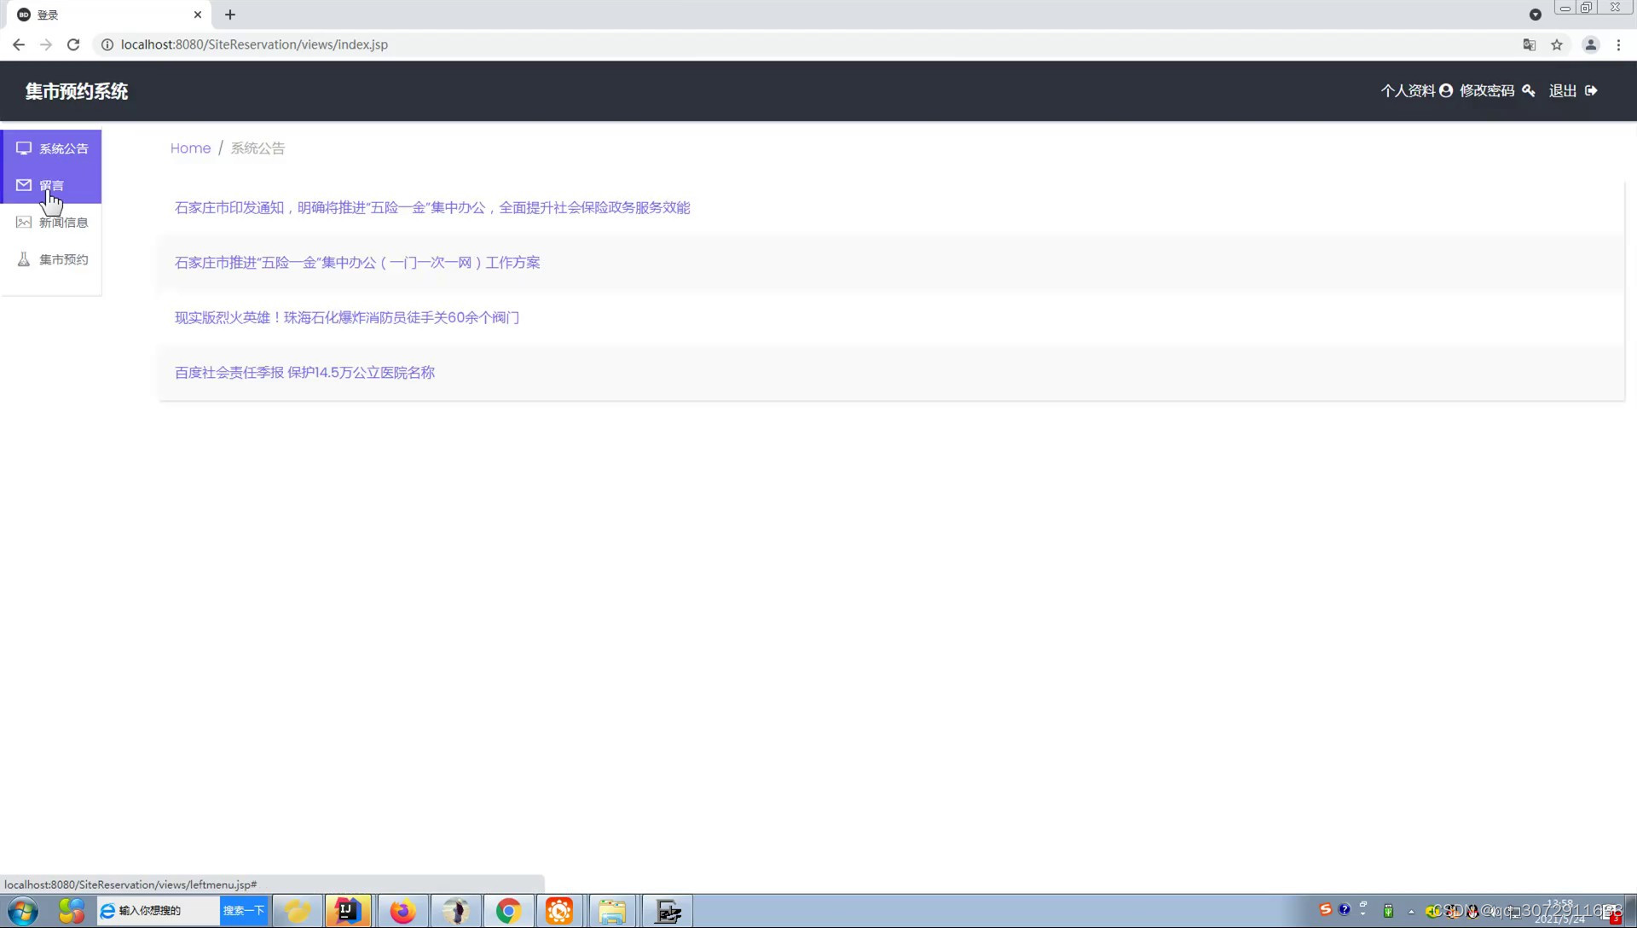Click the monitor icon beside 系统公告
This screenshot has height=928, width=1637.
24,148
